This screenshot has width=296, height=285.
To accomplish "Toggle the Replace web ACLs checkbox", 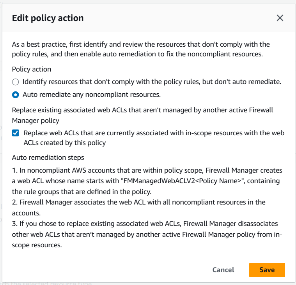I will 16,133.
